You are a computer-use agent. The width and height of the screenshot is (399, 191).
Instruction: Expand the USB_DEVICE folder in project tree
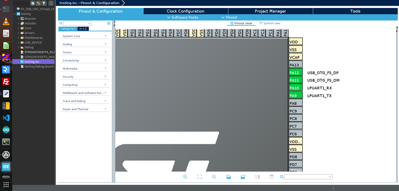(18, 42)
